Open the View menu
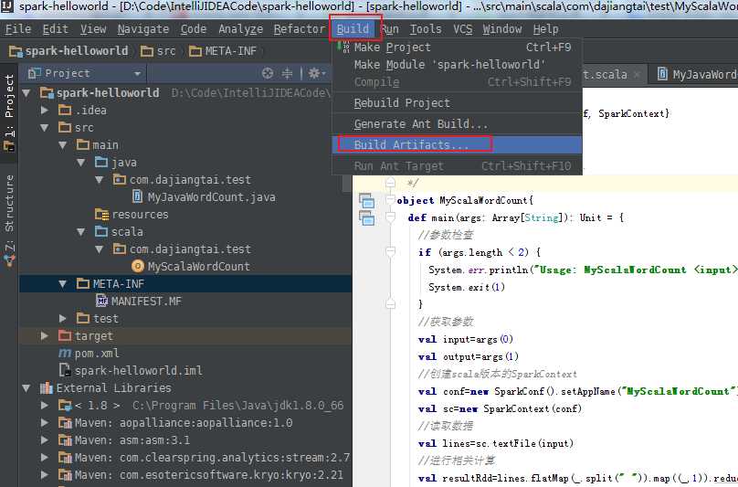This screenshot has height=487, width=738. [93, 29]
